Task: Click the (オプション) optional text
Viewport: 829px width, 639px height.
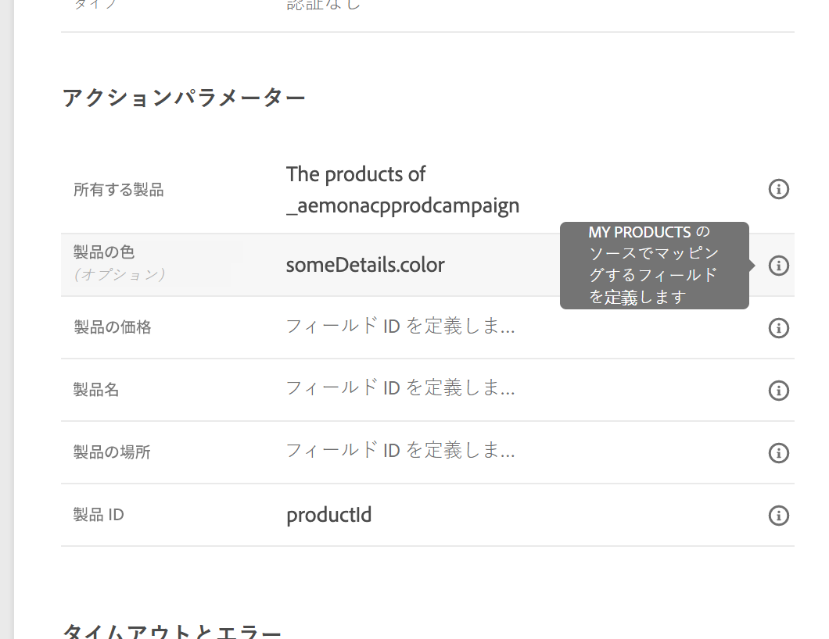Action: click(120, 275)
